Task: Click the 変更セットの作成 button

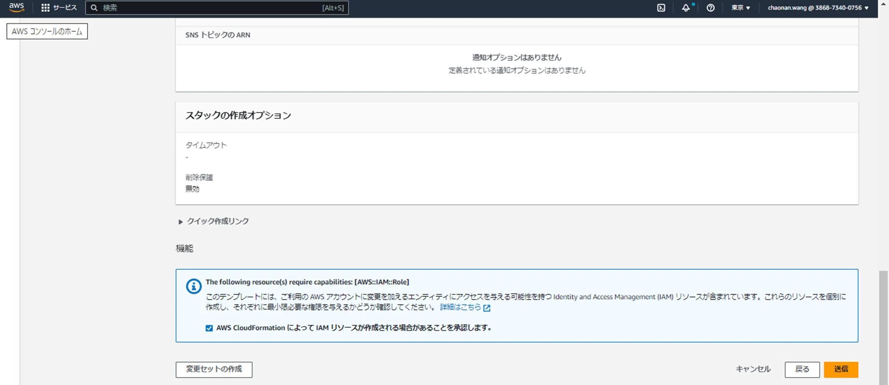Action: (x=214, y=370)
